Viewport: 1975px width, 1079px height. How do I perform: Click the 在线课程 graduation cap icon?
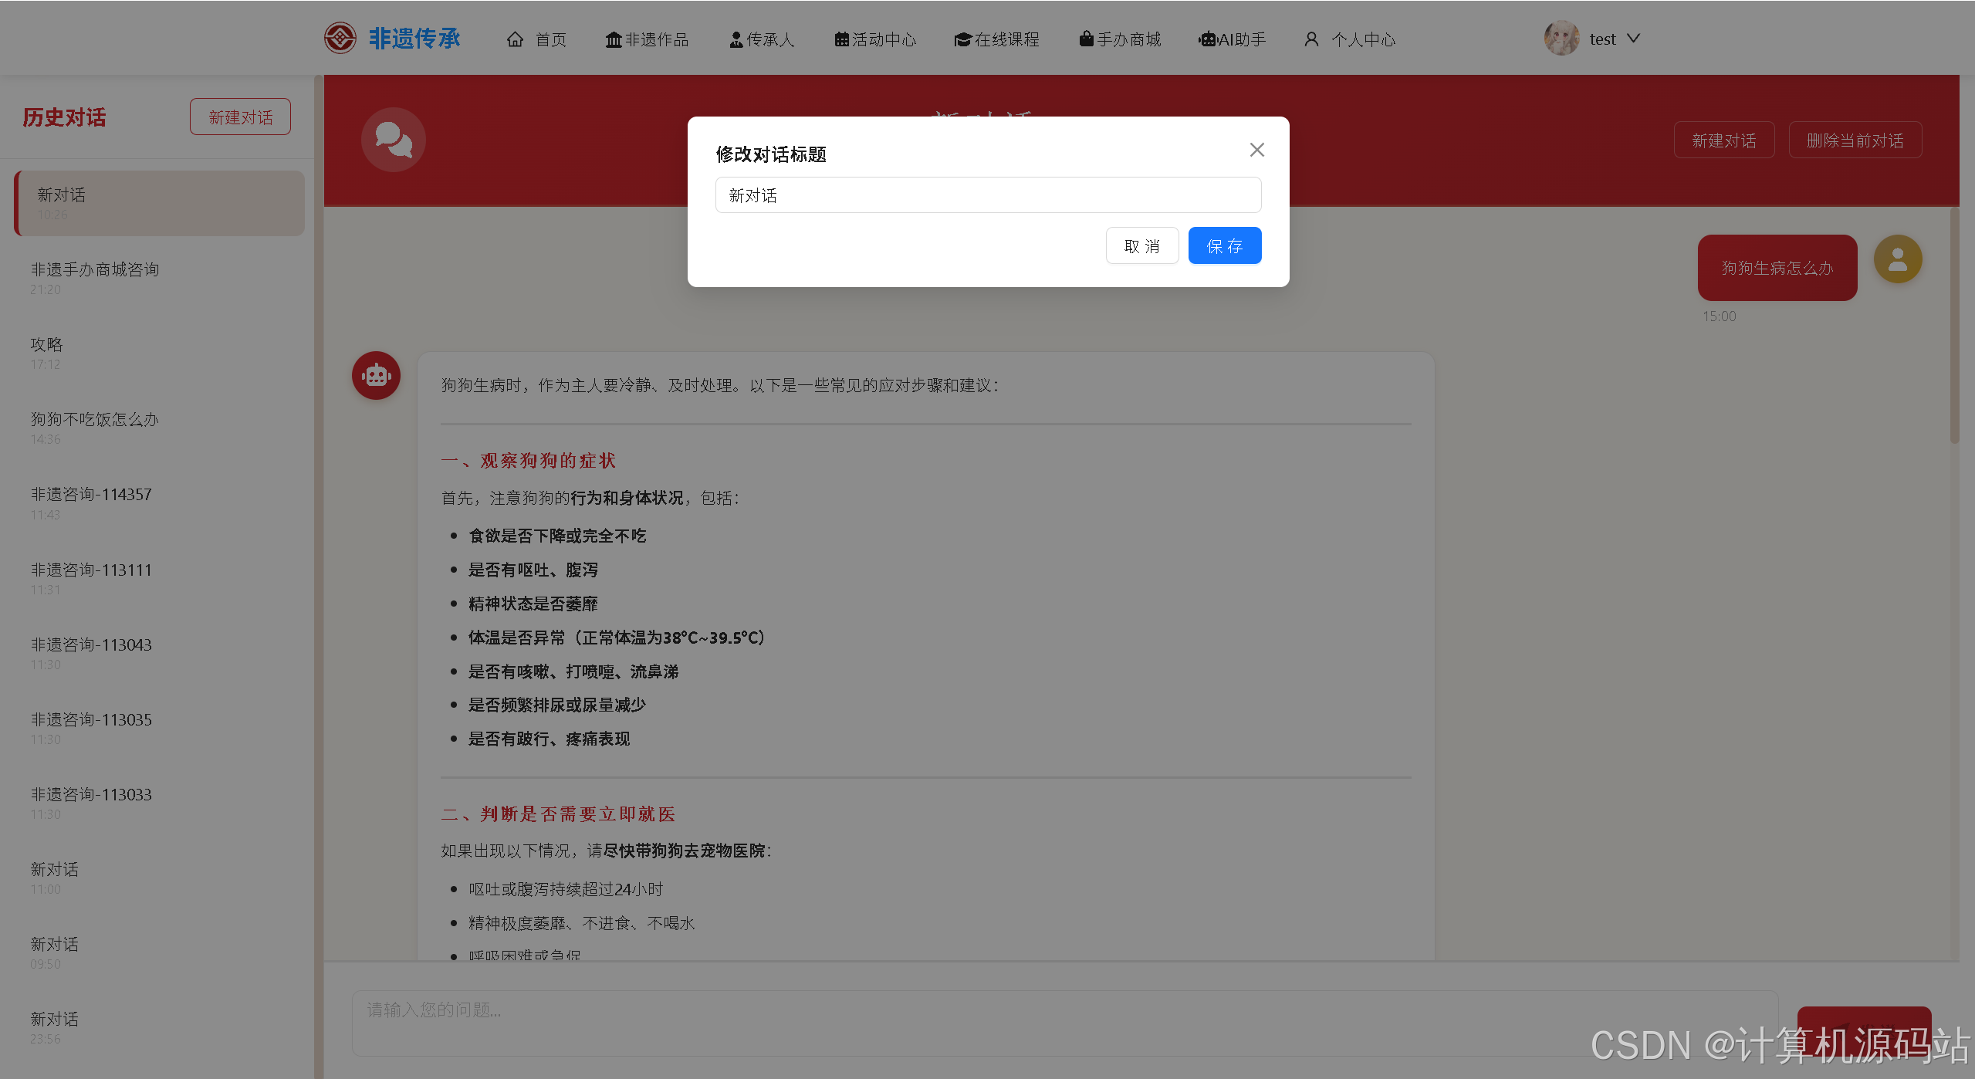point(962,39)
